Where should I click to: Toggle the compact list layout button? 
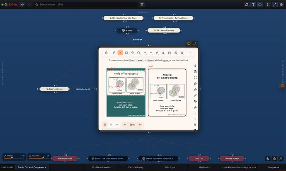(268, 5)
